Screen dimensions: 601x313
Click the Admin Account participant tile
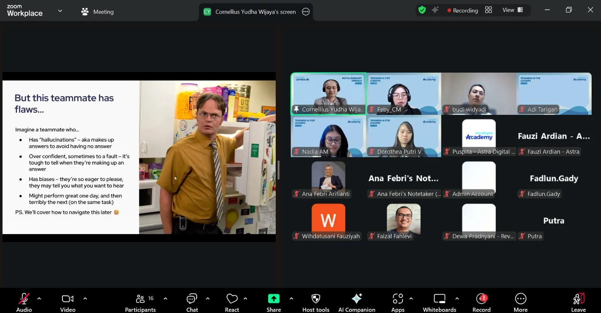click(x=479, y=179)
